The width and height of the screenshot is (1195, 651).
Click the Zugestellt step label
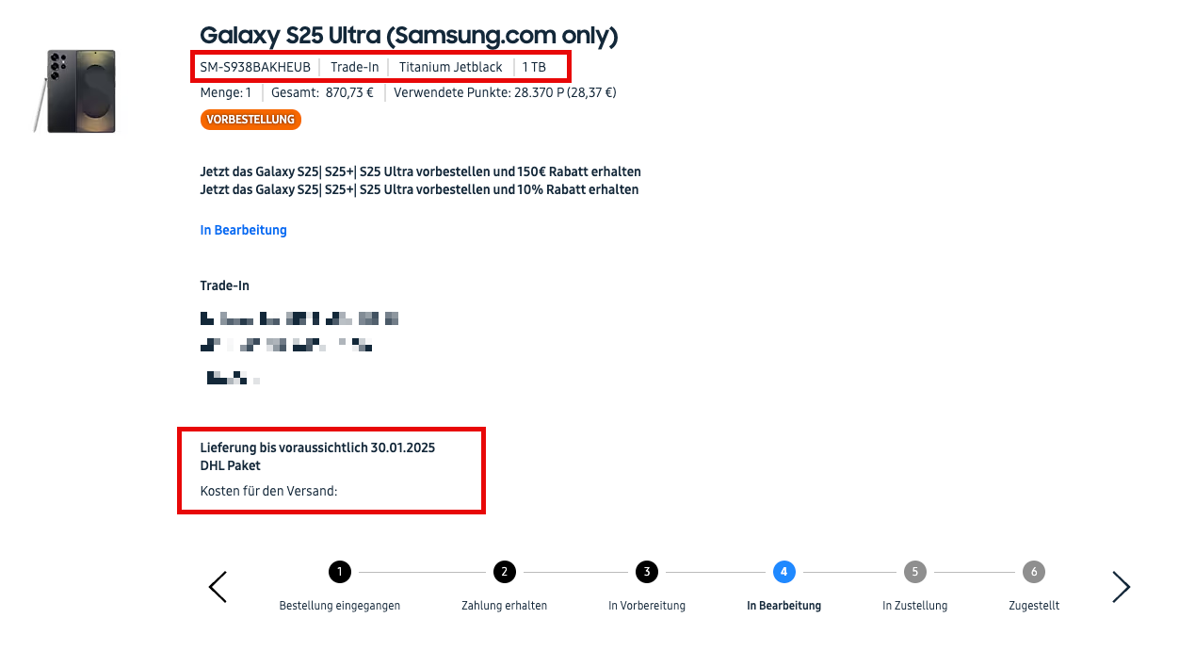[x=1034, y=606]
